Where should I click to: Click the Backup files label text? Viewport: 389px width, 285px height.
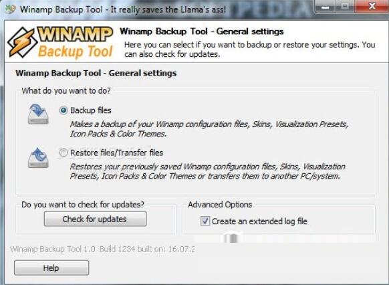pos(91,110)
